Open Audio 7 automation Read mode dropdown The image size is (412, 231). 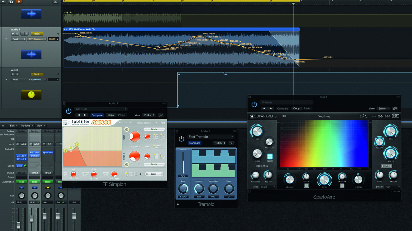19,39
